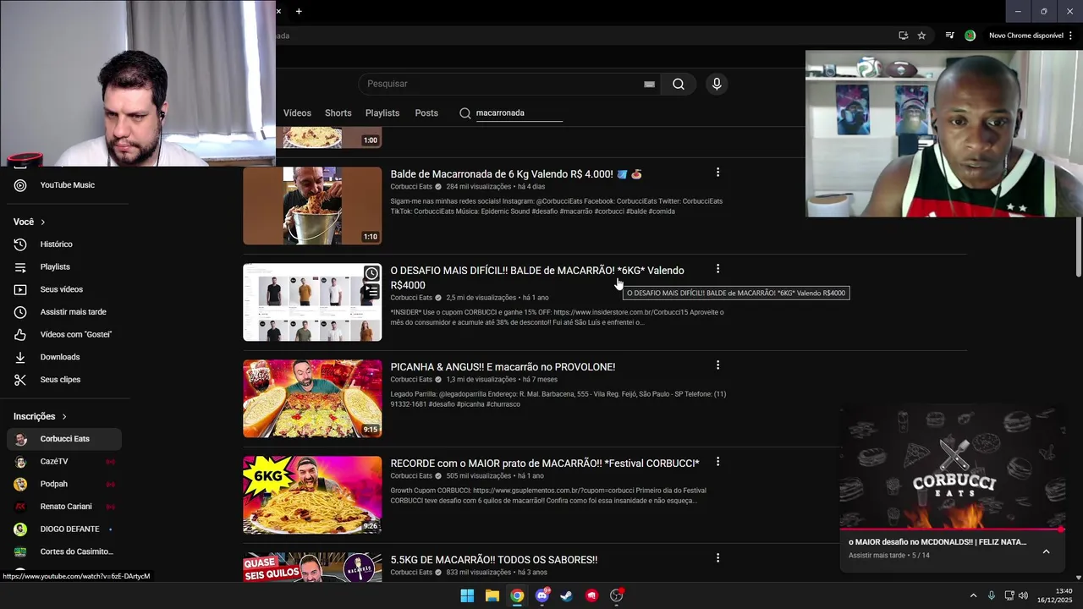Switch to the Shorts tab
1083x609 pixels.
pyautogui.click(x=338, y=112)
